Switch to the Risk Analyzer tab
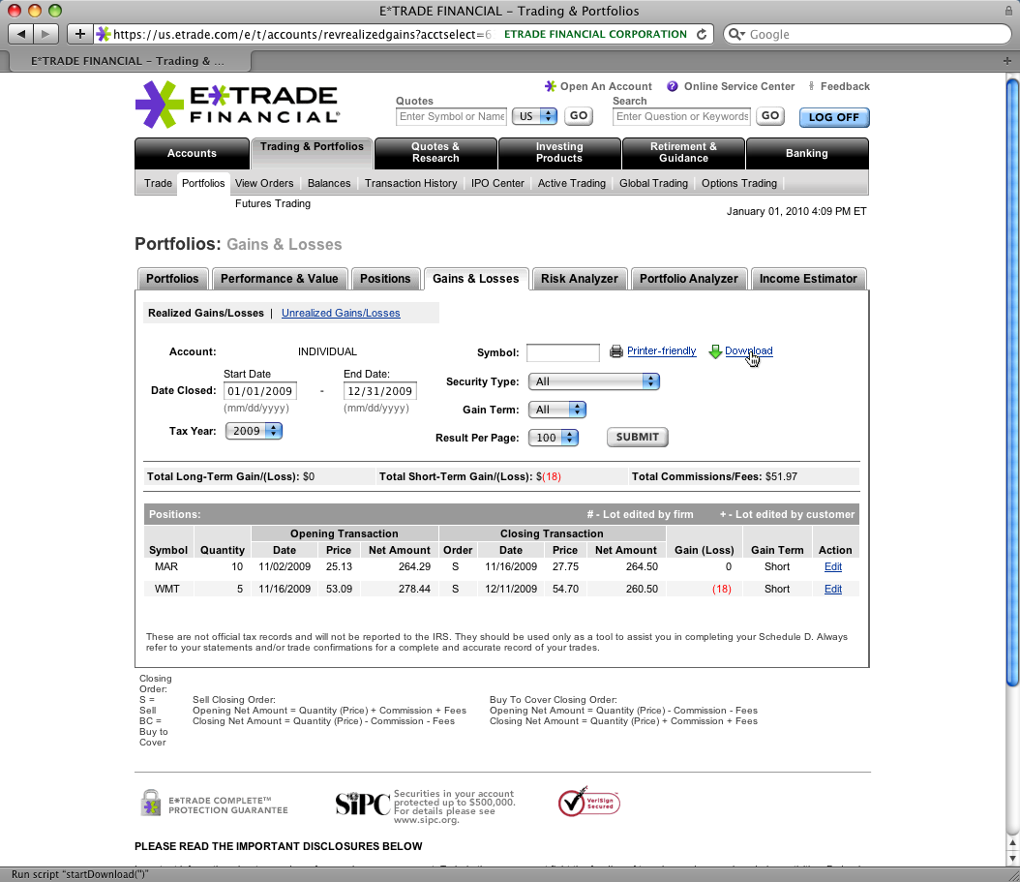This screenshot has width=1020, height=882. pyautogui.click(x=580, y=279)
